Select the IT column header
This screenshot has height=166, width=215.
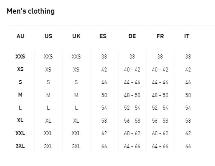point(187,36)
